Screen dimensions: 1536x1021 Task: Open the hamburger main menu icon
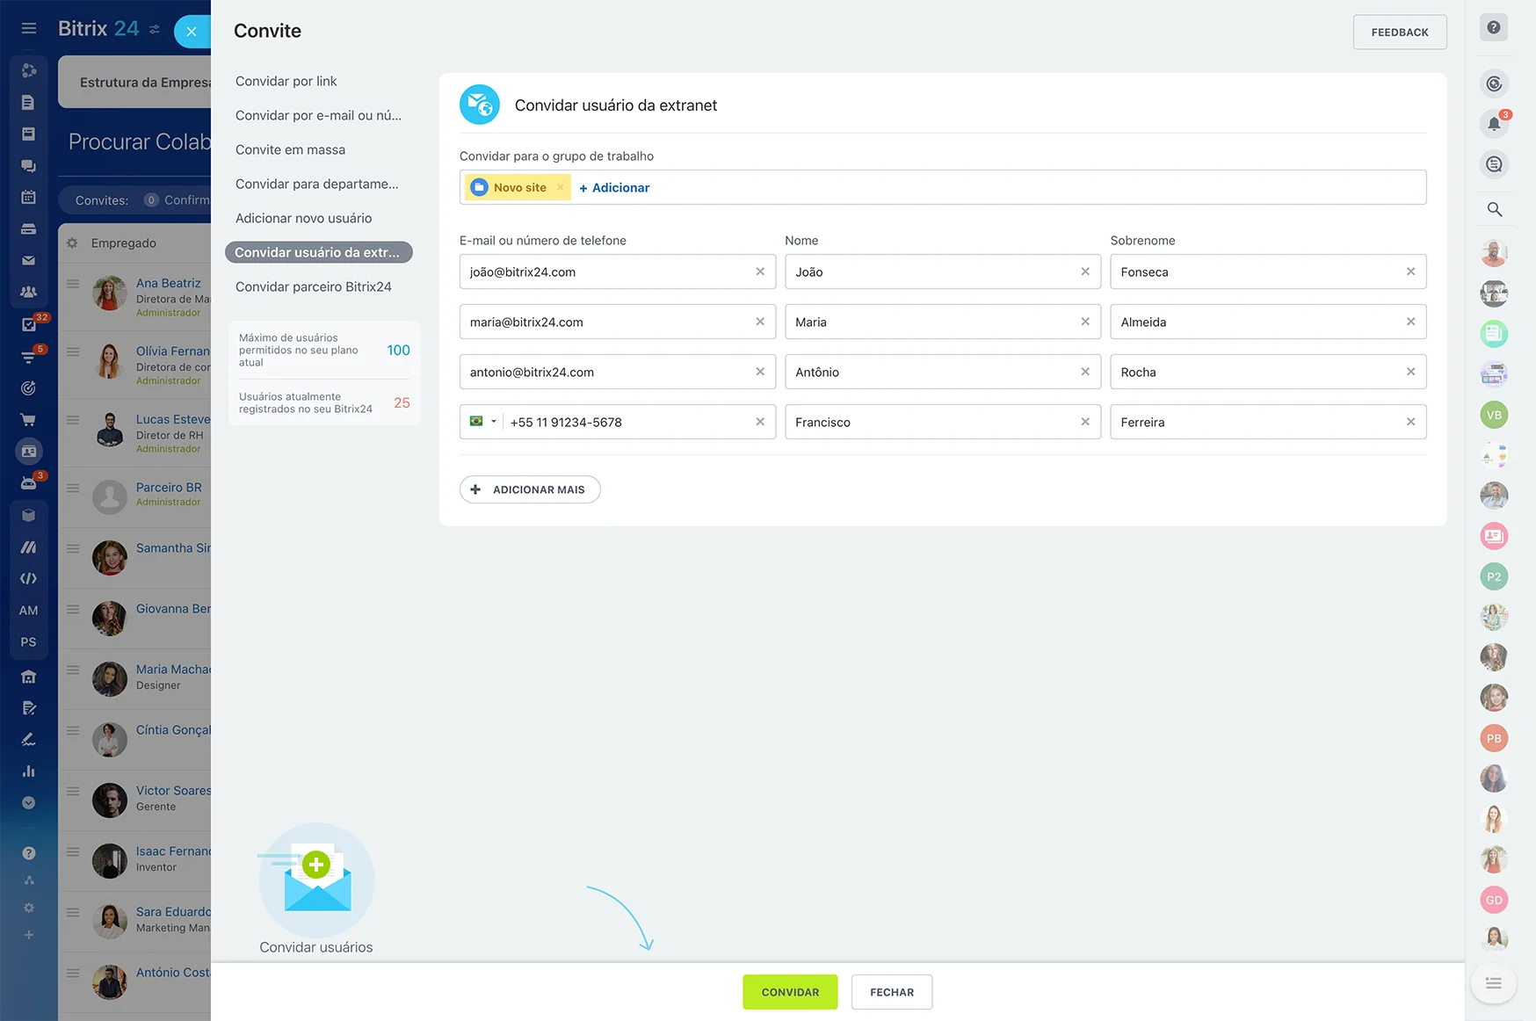click(x=29, y=28)
